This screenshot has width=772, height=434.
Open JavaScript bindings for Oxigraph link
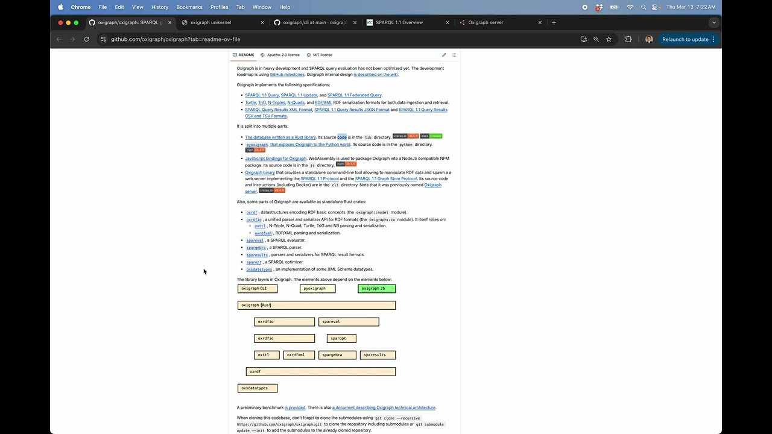(276, 159)
